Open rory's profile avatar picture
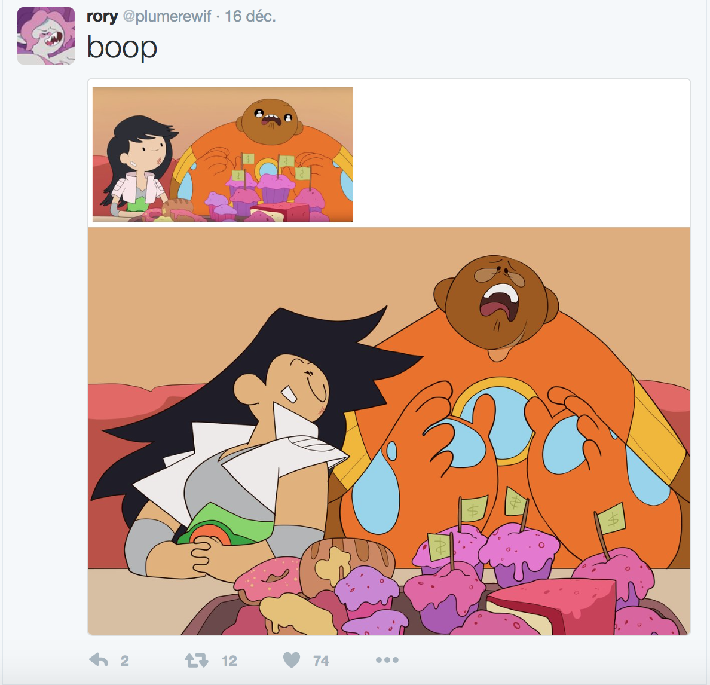Viewport: 710px width, 685px height. tap(46, 36)
